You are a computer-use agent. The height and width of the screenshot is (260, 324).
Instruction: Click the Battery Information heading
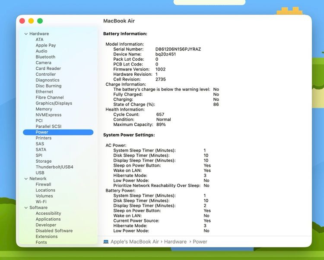tap(125, 34)
